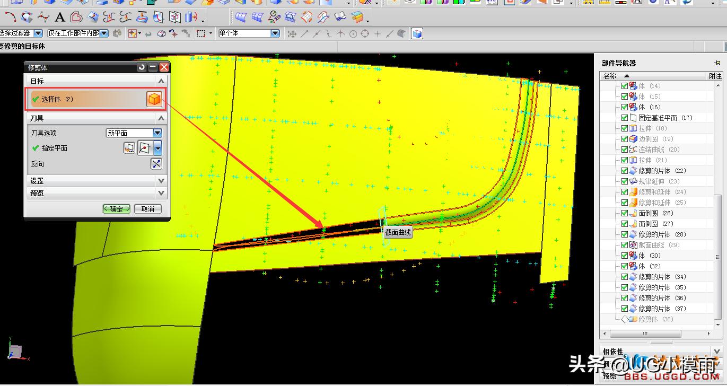Toggle checkbox for 面倒圆 (26)
727x386 pixels.
click(625, 213)
